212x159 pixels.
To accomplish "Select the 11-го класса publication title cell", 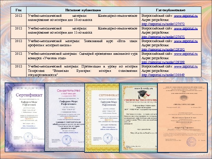I will coord(83,32).
